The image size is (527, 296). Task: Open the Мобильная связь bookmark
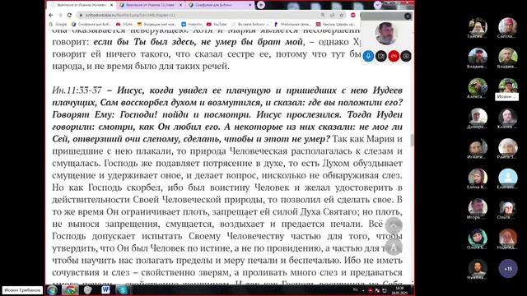coord(292,24)
